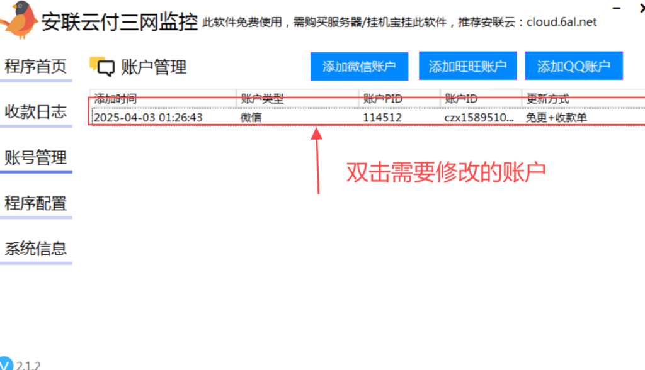This screenshot has height=370, width=645.
Task: Click the 添加时间 column header
Action: point(163,99)
